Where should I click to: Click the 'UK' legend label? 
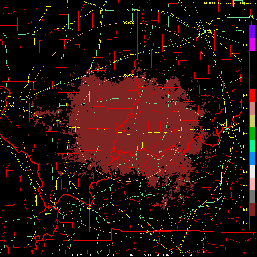click(x=245, y=45)
